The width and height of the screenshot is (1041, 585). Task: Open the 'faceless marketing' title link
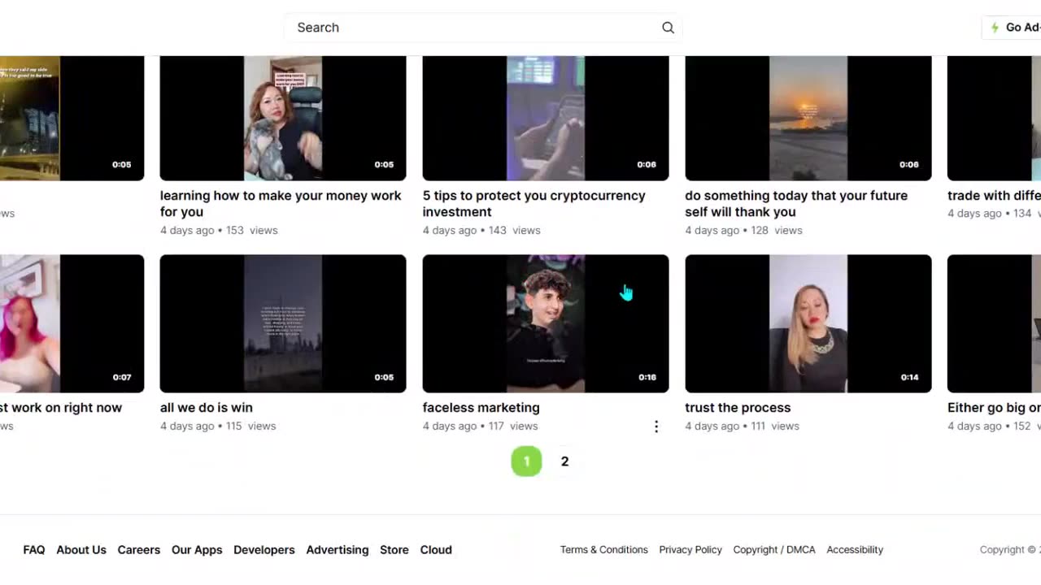pyautogui.click(x=481, y=408)
